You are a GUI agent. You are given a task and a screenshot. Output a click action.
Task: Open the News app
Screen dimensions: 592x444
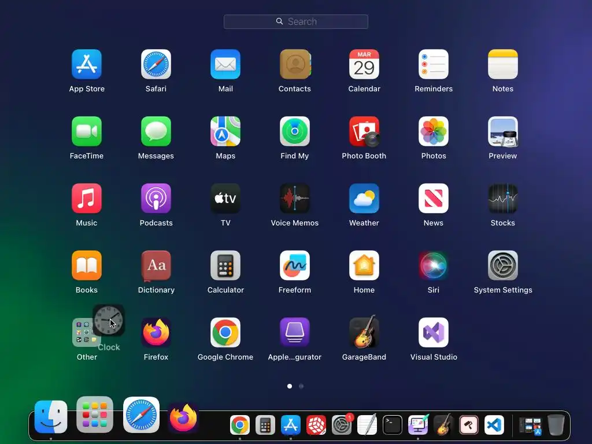(434, 198)
